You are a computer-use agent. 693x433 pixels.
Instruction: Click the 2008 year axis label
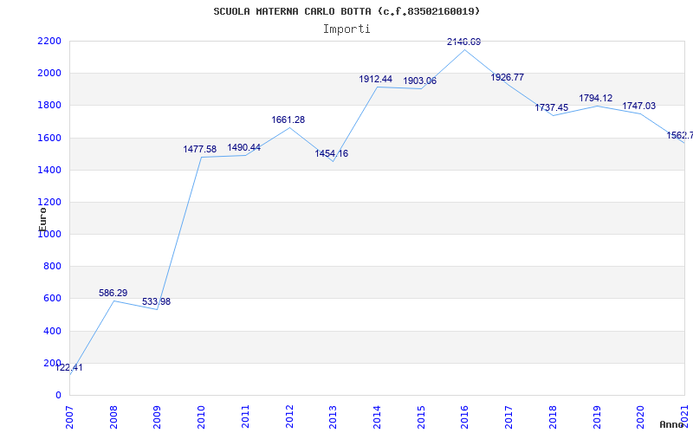[x=113, y=417]
